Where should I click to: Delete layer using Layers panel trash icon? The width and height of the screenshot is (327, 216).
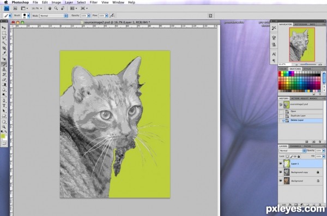click(x=320, y=205)
